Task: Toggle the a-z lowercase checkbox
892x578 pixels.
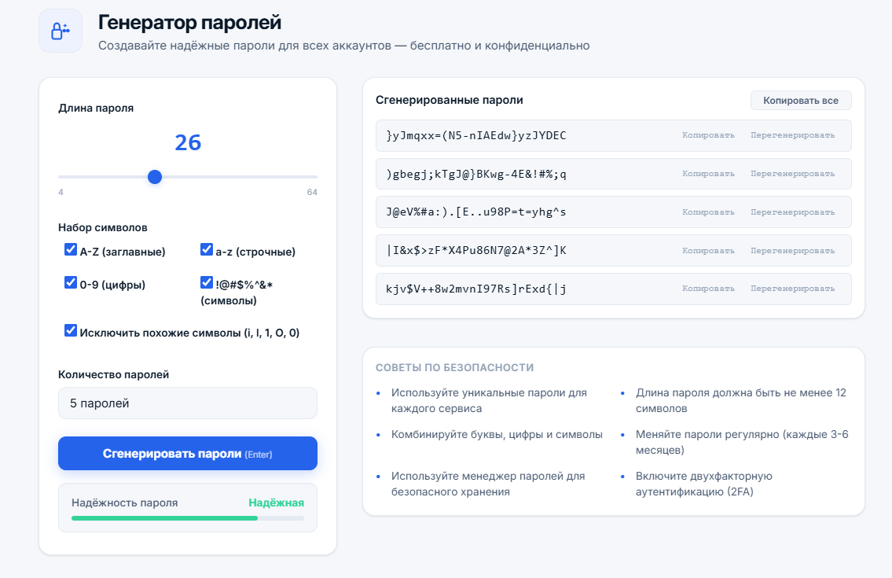Action: (x=207, y=249)
